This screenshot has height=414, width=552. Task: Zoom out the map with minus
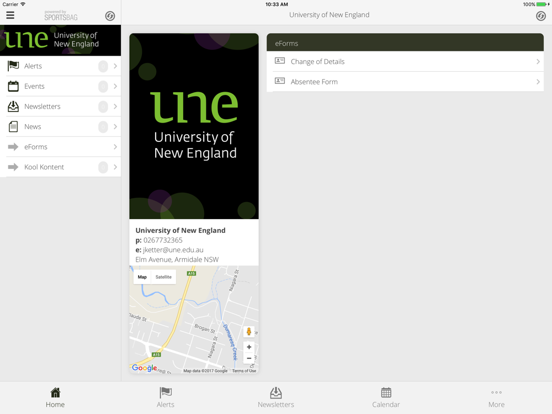pyautogui.click(x=249, y=358)
